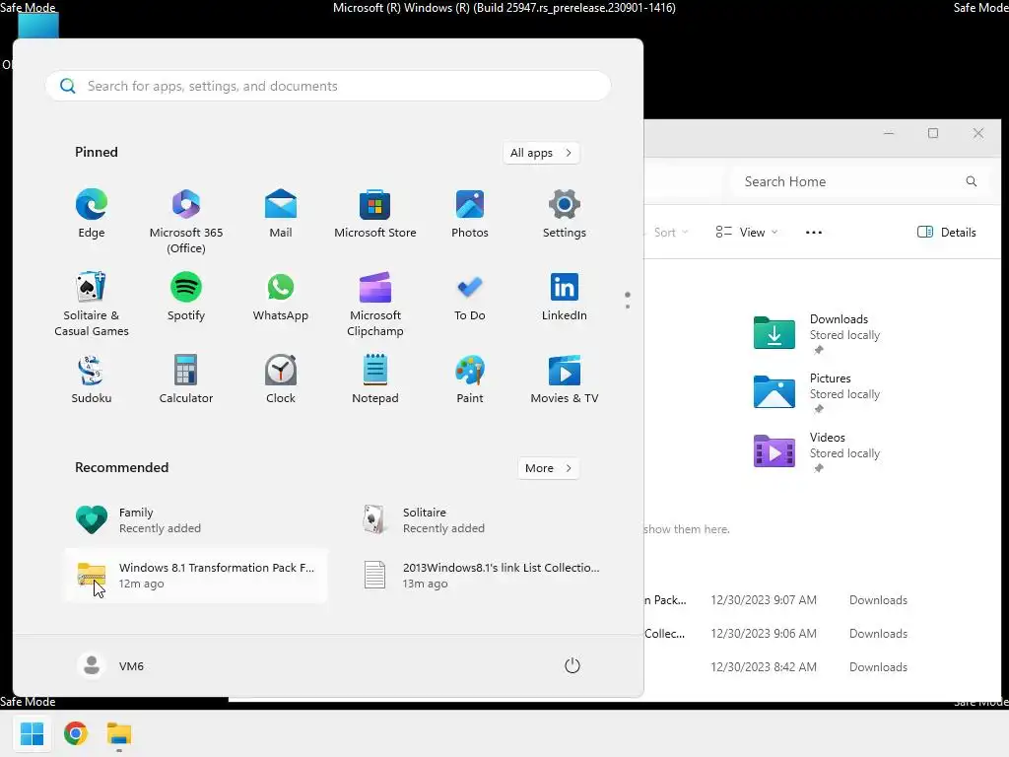Open the power options button
Screen dimensions: 1009x757
[572, 665]
